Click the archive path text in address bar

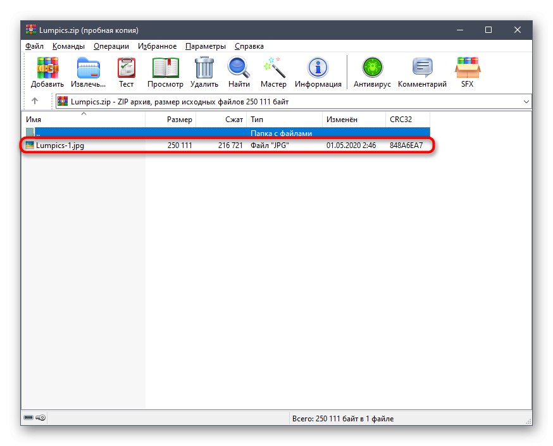(180, 102)
